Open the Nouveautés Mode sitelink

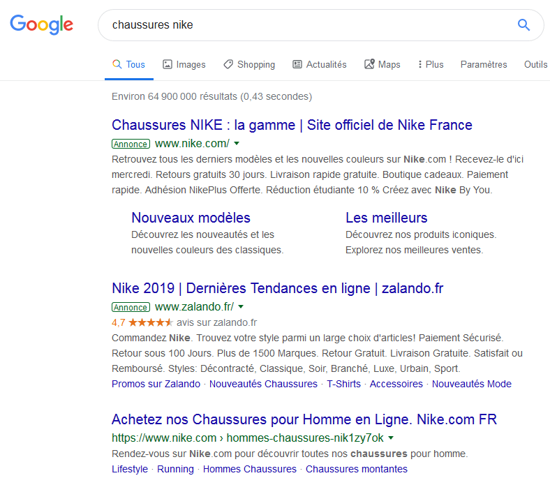pyautogui.click(x=472, y=384)
